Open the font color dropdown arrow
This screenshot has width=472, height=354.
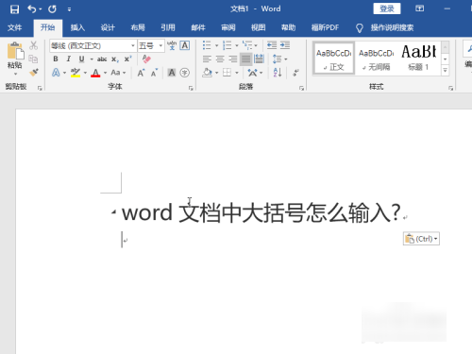(x=105, y=73)
